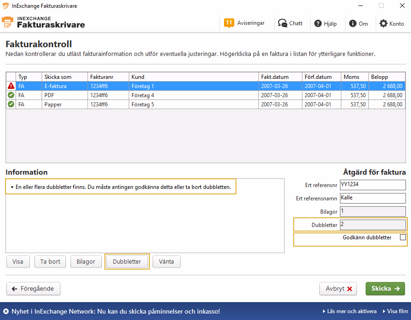Click the Läs mer och aktivera link
Image resolution: width=411 pixels, height=320 pixels.
(350, 311)
